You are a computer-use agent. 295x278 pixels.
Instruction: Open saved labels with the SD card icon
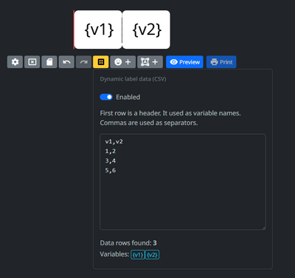click(x=49, y=62)
